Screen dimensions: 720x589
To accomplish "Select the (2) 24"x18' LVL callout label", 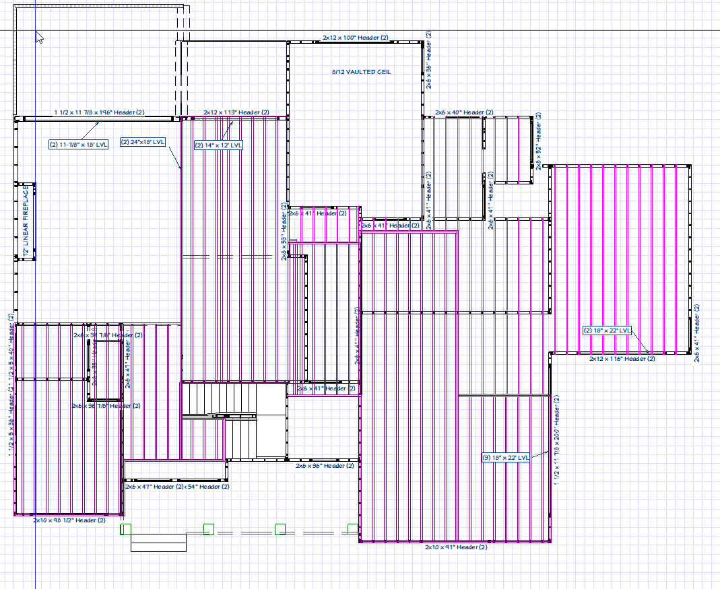I will coord(143,142).
